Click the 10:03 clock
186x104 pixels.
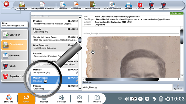coord(178,99)
